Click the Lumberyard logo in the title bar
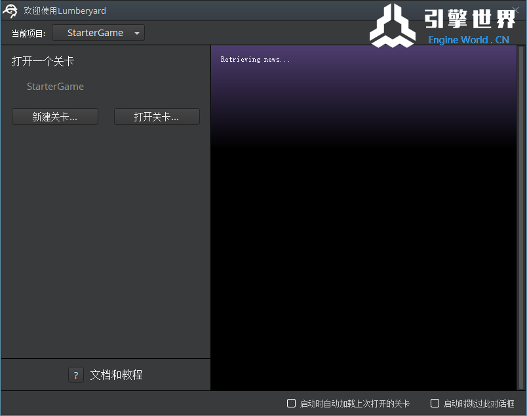527x416 pixels. [10, 10]
